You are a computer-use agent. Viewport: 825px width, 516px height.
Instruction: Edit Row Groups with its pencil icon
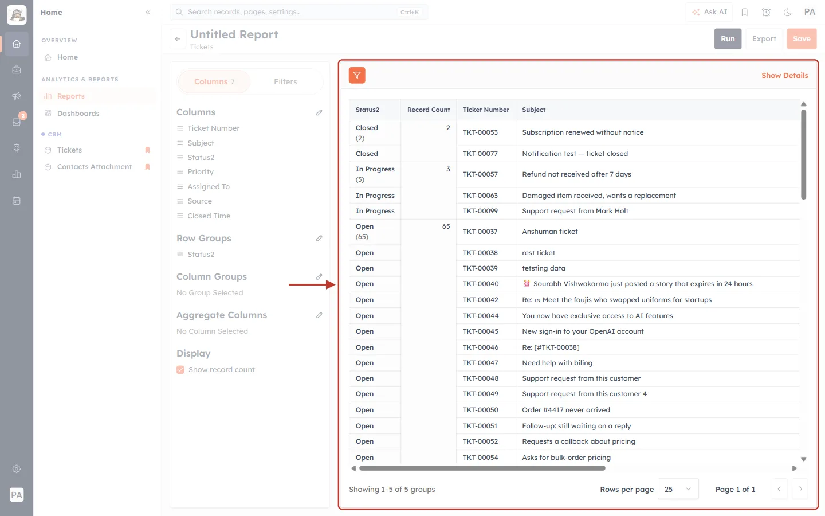coord(319,238)
